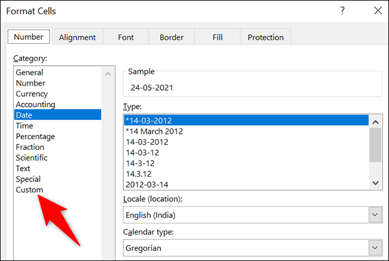Viewport: 389px width, 261px height.
Task: Switch to the Alignment tab
Action: [x=77, y=37]
